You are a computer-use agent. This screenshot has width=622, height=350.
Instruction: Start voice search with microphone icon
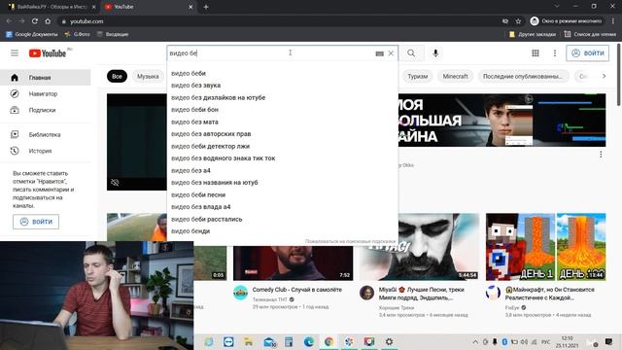435,53
